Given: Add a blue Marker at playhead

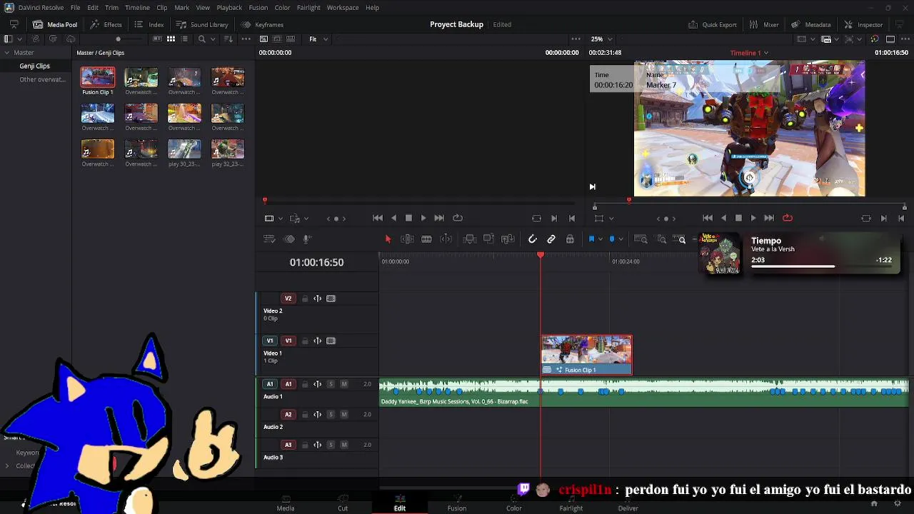Looking at the screenshot, I should click(x=612, y=239).
